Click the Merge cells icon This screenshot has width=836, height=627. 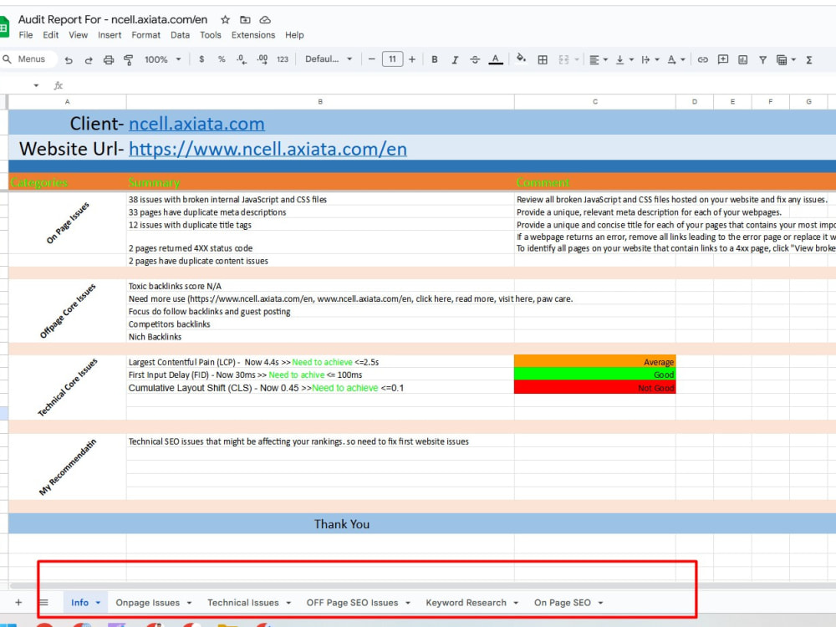coord(563,59)
